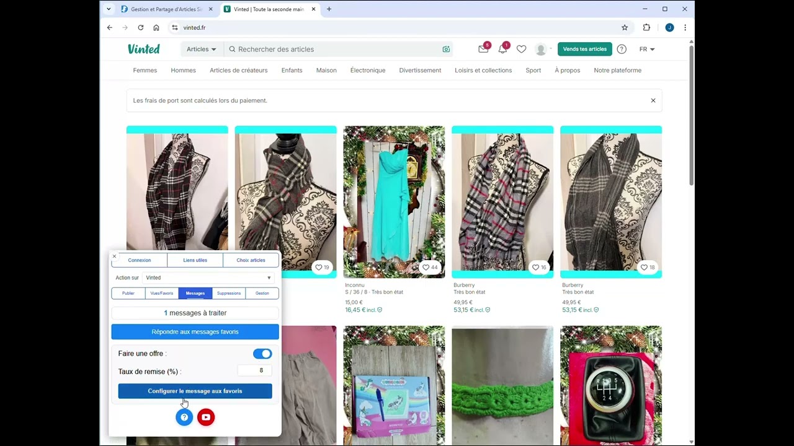
Task: Click the Vends tes articles button
Action: point(585,49)
